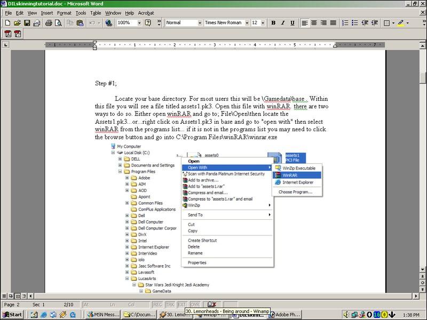Open a file with the Open folder icon
This screenshot has height=320, width=427.
17,23
